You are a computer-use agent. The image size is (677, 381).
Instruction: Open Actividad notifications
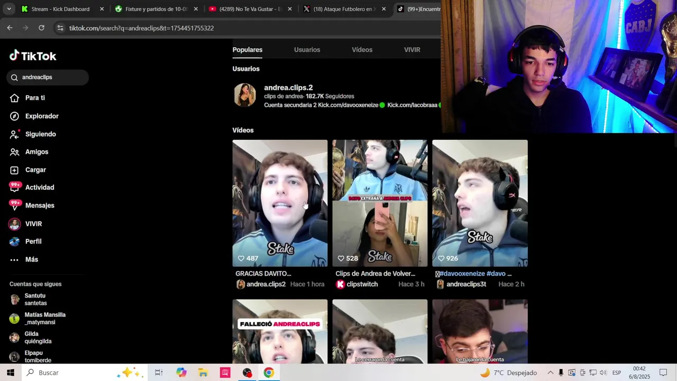(x=40, y=187)
